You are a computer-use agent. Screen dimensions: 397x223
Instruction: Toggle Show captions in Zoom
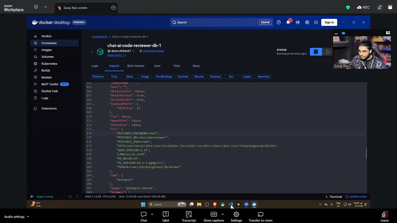[x=214, y=217]
